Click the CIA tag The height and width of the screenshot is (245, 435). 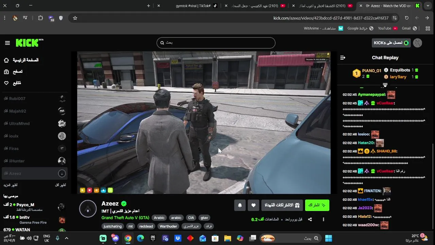click(x=191, y=218)
